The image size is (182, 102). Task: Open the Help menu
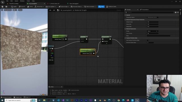33,1
